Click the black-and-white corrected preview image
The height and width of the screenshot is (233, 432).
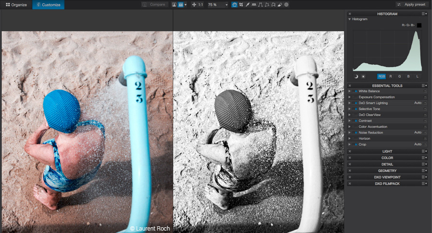coord(258,132)
